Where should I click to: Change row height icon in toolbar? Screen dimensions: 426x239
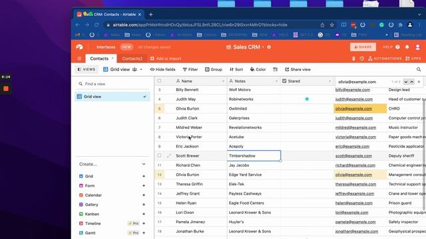(x=275, y=70)
